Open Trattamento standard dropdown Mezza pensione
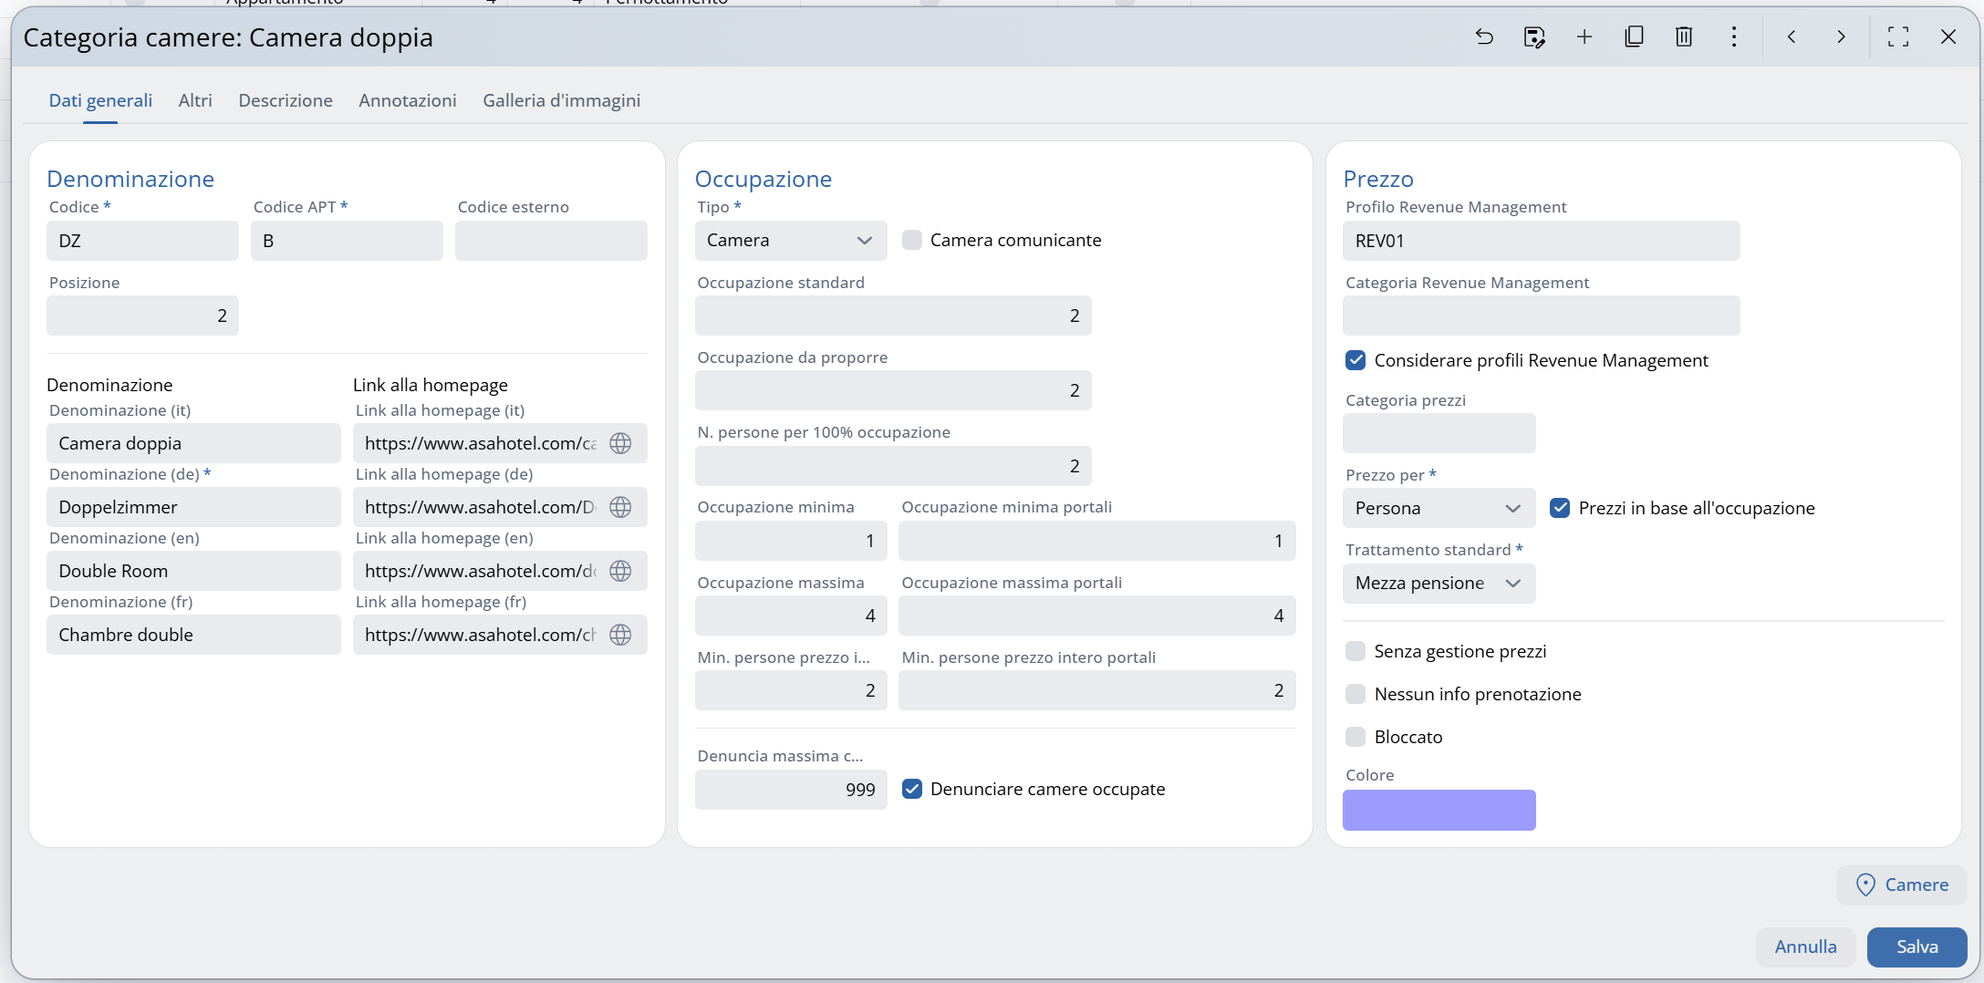Viewport: 1984px width, 983px height. click(1438, 584)
